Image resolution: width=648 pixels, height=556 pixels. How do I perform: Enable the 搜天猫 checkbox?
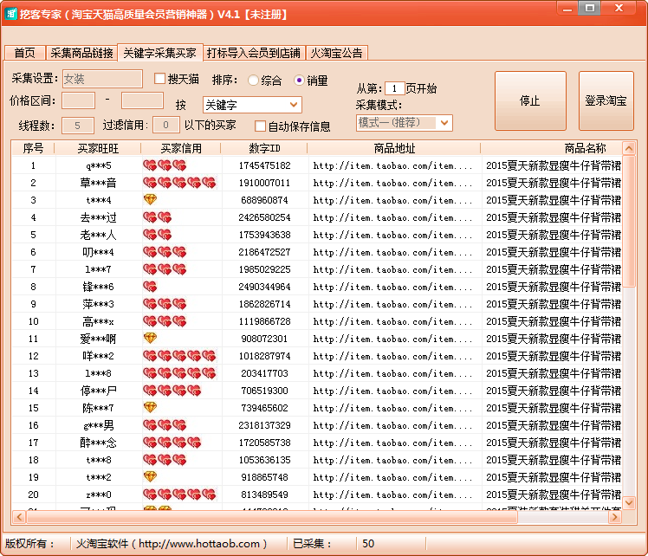(x=160, y=79)
